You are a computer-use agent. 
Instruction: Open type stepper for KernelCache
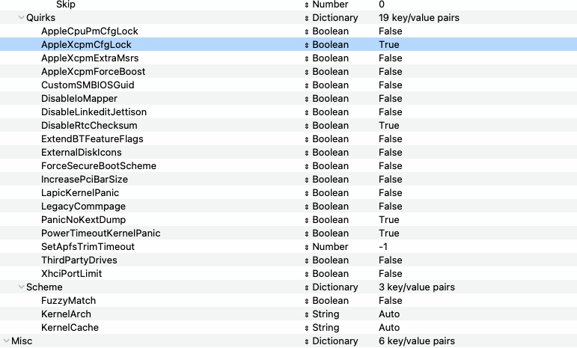point(307,328)
